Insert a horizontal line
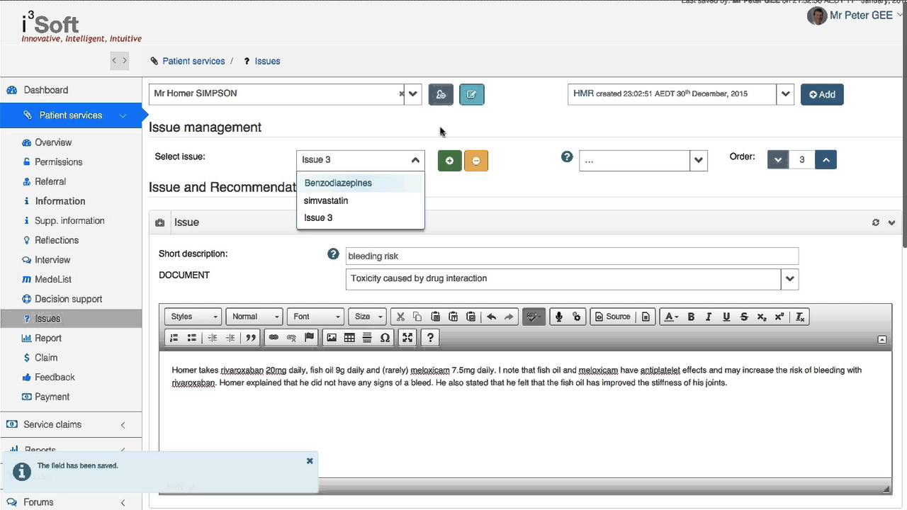907x510 pixels. coord(367,338)
